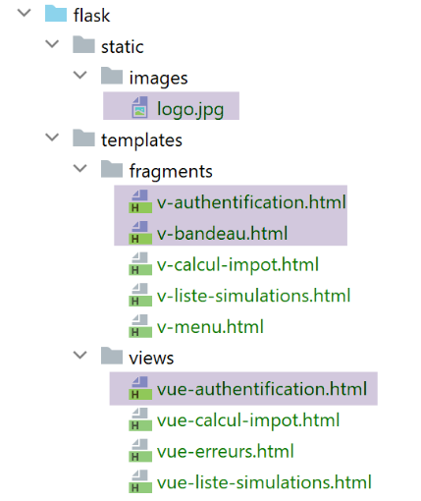The image size is (421, 501).
Task: Click the logo.jpg image file icon
Action: tap(139, 107)
